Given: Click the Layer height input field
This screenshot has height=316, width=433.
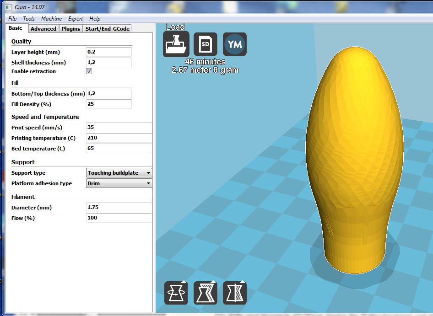Looking at the screenshot, I should (109, 52).
